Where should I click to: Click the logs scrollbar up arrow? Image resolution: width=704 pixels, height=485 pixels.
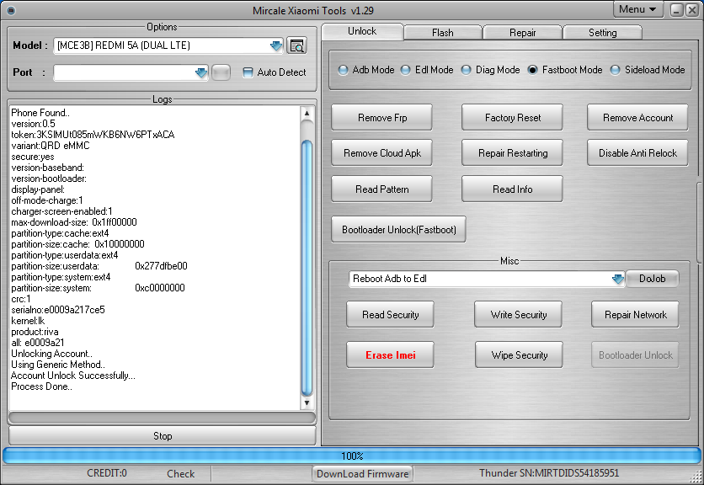tap(307, 113)
